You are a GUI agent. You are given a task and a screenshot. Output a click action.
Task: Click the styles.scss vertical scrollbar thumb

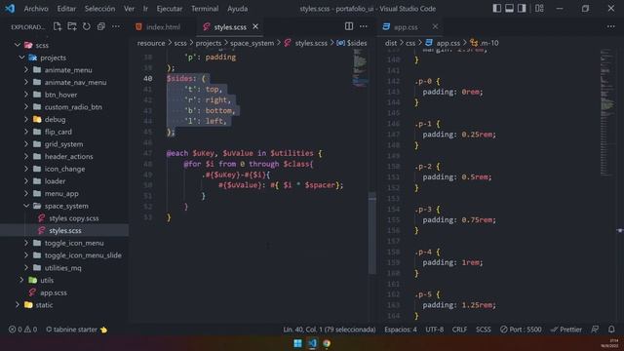pos(372,233)
